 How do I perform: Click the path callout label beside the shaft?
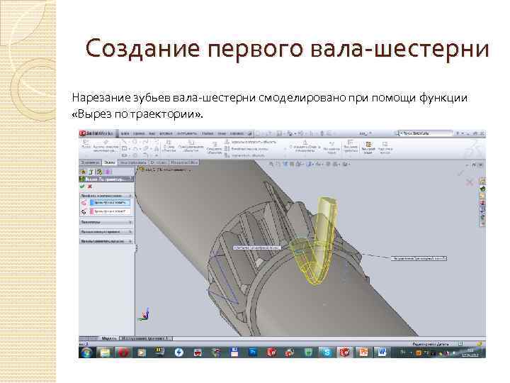(x=419, y=258)
